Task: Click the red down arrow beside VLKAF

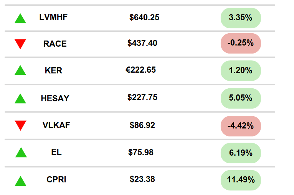Action: click(20, 125)
